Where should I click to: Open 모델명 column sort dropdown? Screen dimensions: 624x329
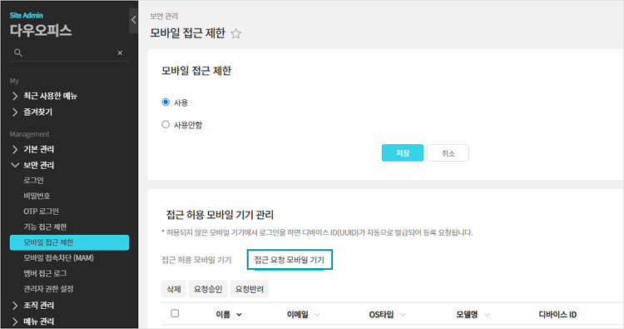487,315
